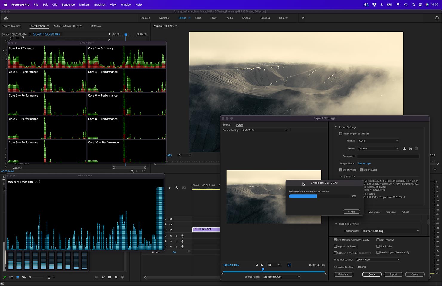
Task: Open the Sequence menu in menu bar
Action: [68, 5]
